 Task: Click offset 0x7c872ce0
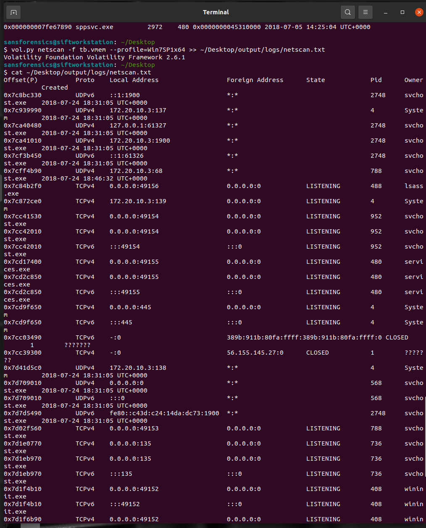click(x=23, y=201)
